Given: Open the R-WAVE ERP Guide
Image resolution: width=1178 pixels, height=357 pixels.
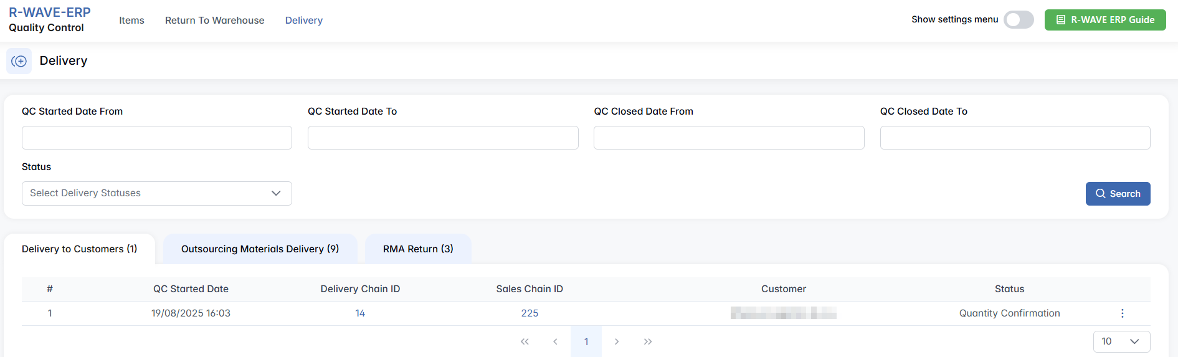Looking at the screenshot, I should (x=1104, y=20).
